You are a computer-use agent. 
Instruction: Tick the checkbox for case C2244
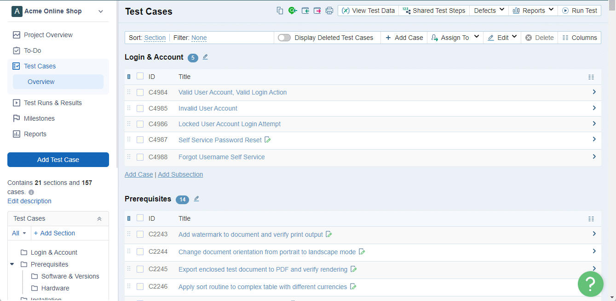140,251
